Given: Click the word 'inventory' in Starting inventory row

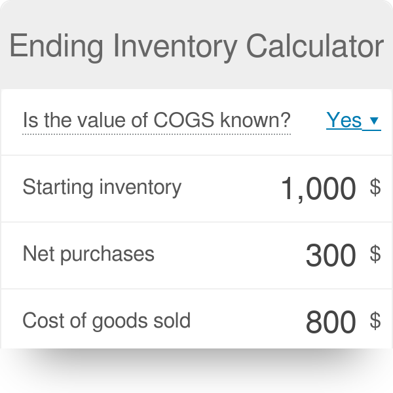Looking at the screenshot, I should pyautogui.click(x=140, y=187).
